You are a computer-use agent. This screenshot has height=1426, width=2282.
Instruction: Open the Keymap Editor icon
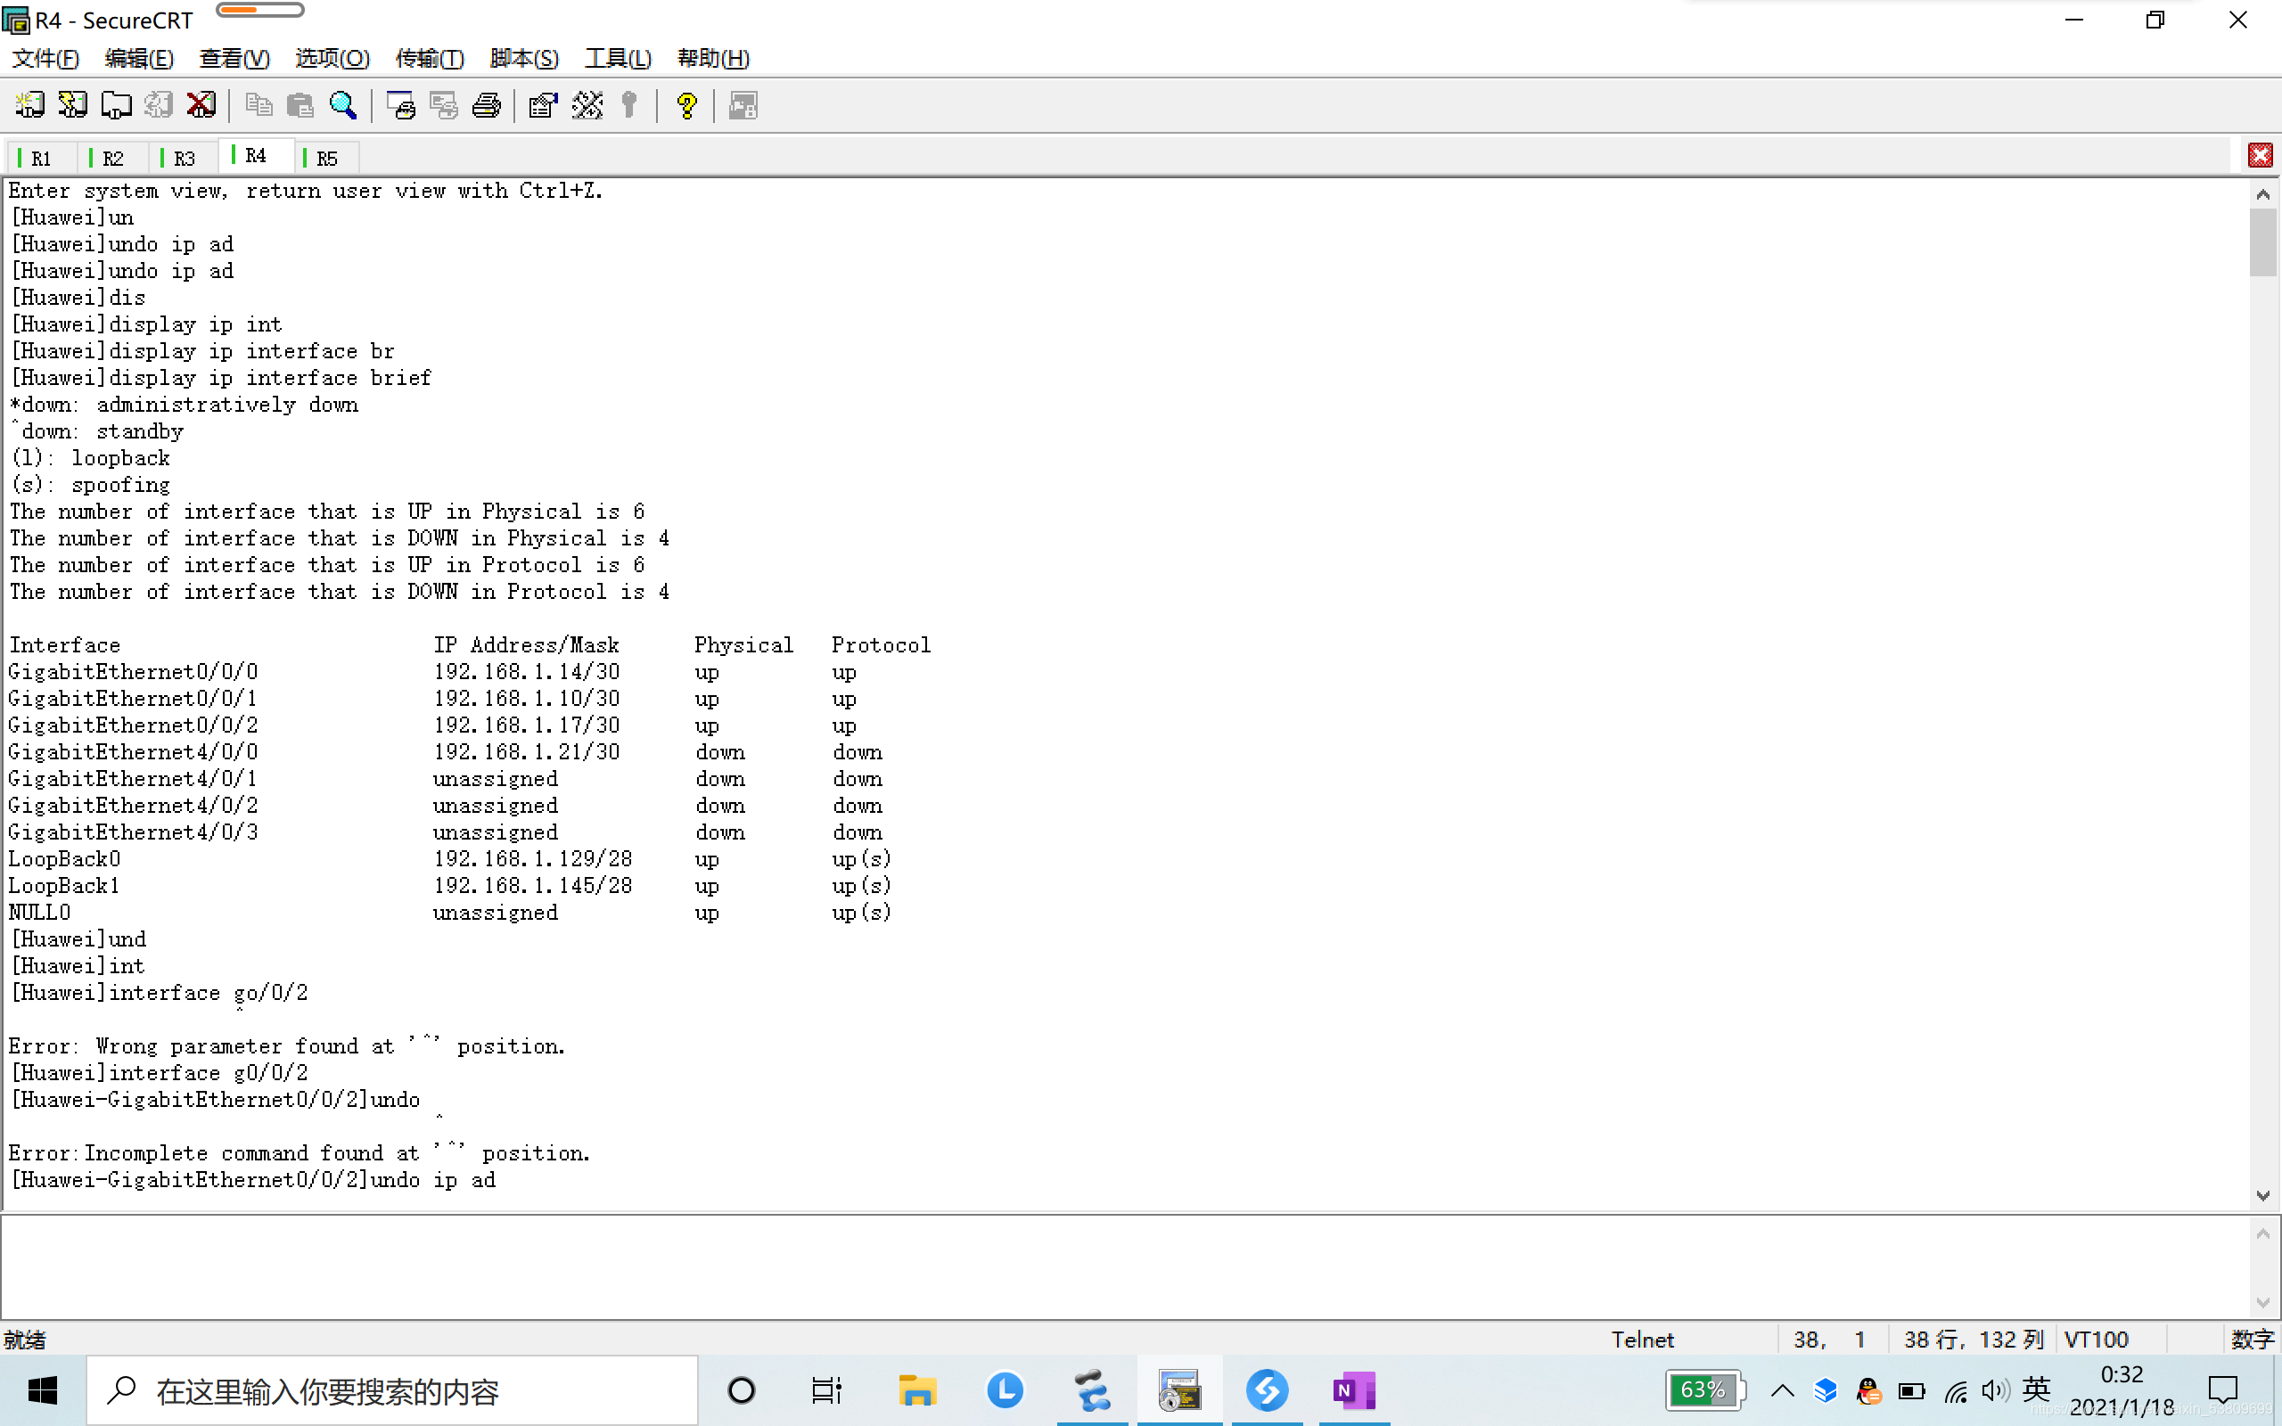(x=587, y=104)
